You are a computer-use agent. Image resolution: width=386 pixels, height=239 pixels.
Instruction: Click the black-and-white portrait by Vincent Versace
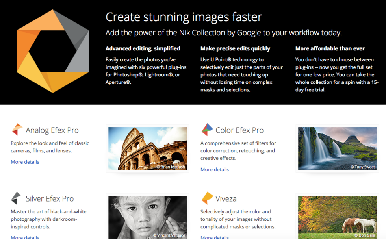[147, 217]
